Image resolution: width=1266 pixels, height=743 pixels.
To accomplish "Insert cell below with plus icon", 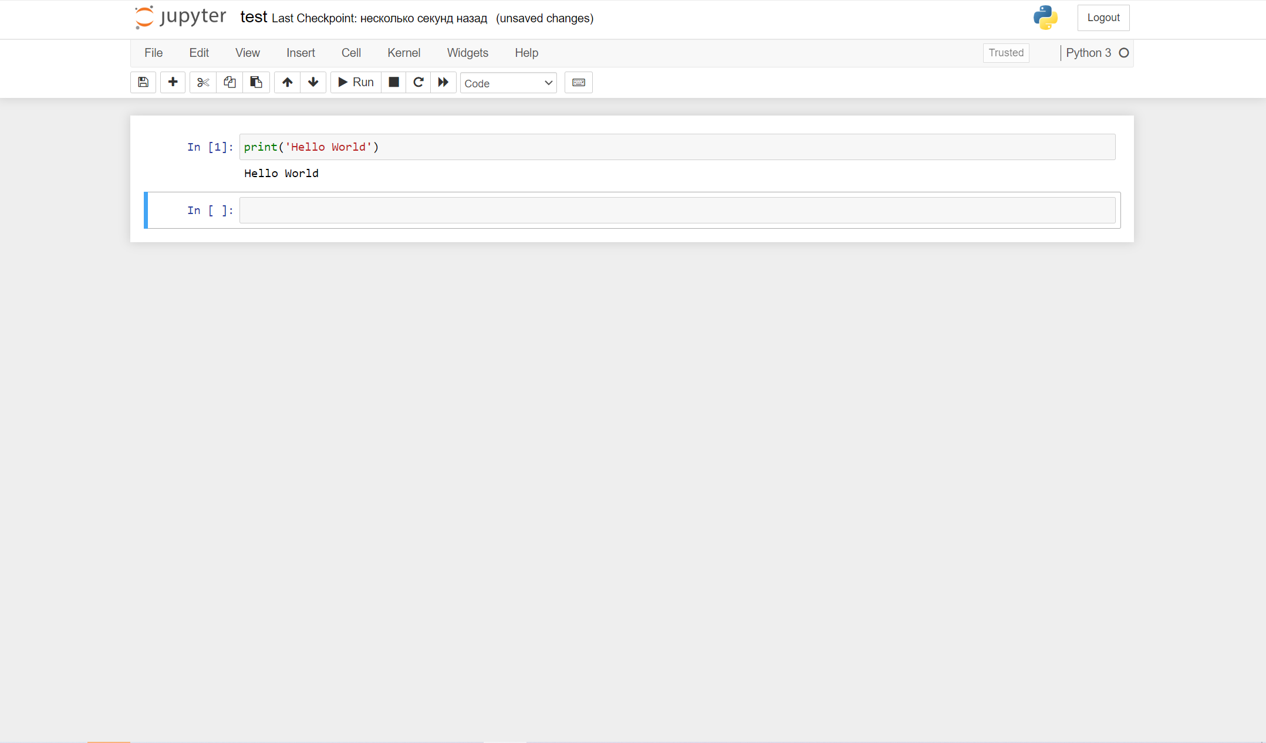I will [x=173, y=82].
